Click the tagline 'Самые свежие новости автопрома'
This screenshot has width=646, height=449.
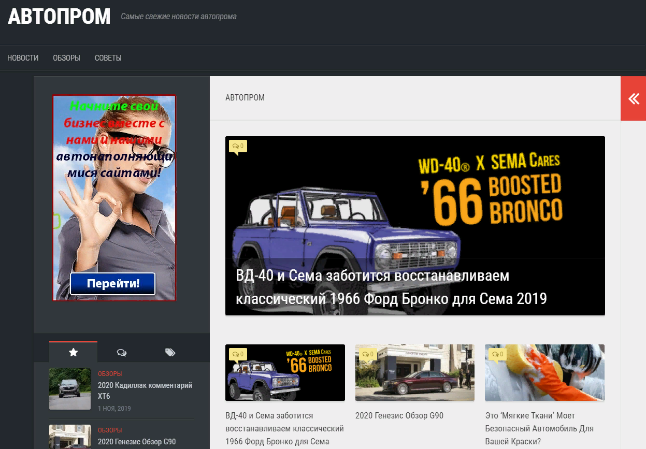[179, 17]
